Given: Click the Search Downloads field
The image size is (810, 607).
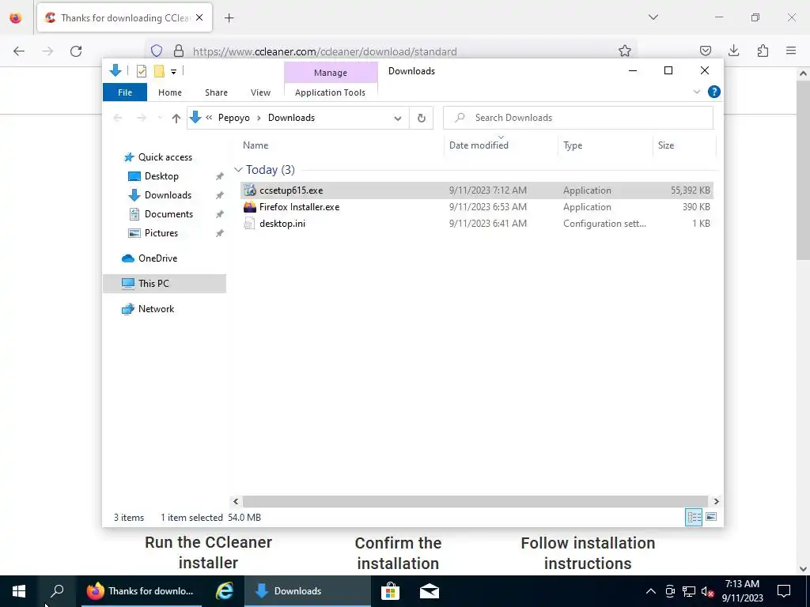Looking at the screenshot, I should [x=578, y=118].
